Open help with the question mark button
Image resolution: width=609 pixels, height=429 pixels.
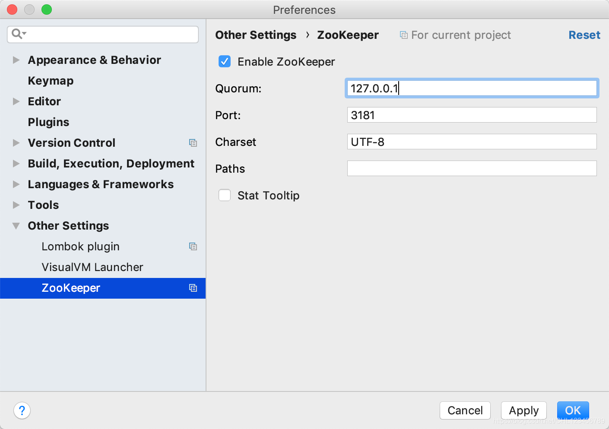click(x=22, y=410)
